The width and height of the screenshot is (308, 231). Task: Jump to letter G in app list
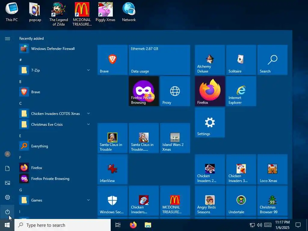(20, 190)
